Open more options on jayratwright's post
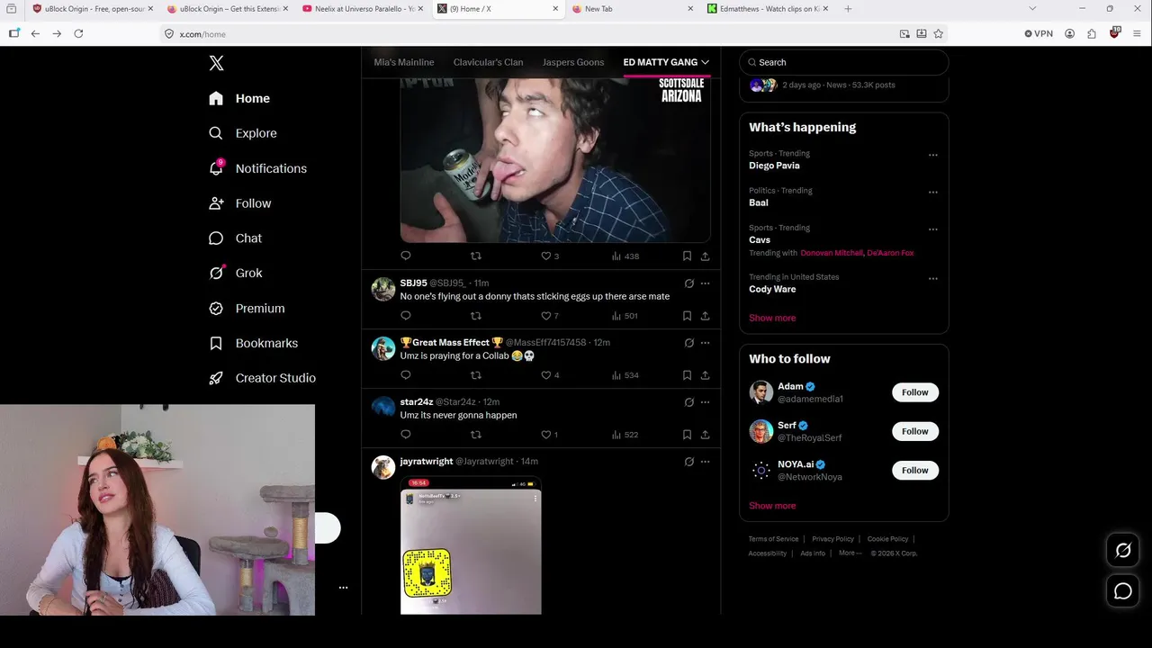 coord(705,462)
